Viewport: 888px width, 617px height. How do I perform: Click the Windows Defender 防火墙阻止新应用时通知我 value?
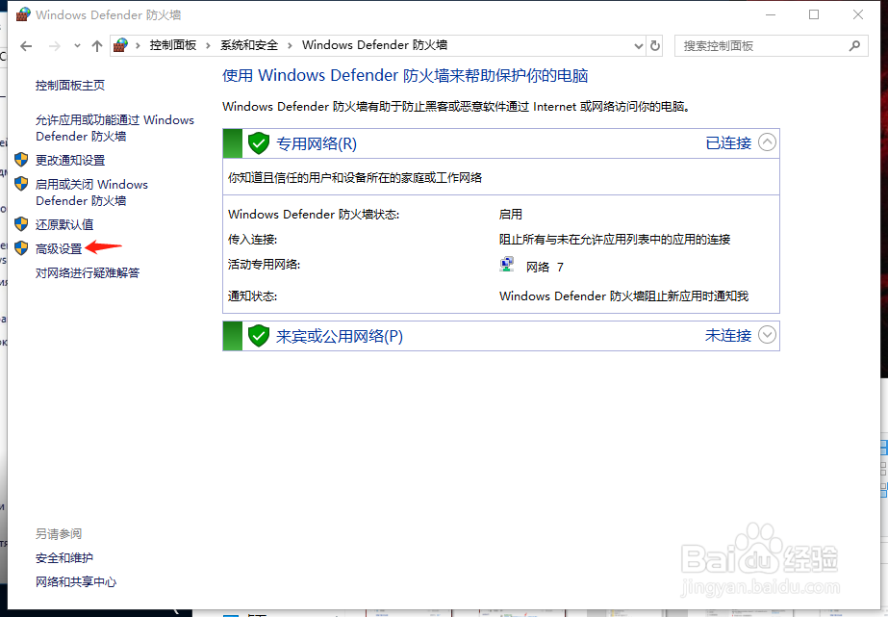(624, 296)
